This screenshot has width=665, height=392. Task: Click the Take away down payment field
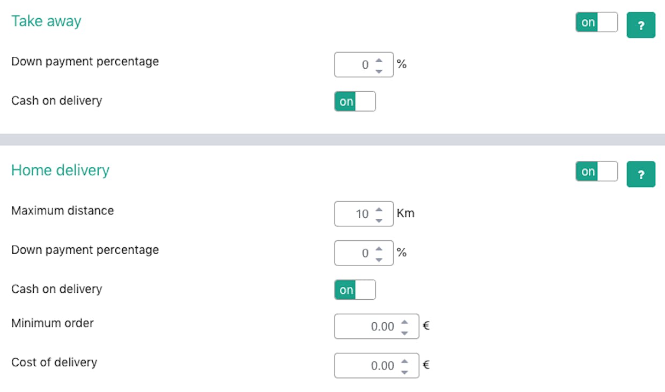coord(364,65)
